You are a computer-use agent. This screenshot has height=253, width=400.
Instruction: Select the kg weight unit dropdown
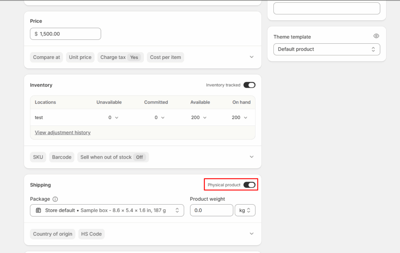pyautogui.click(x=245, y=211)
